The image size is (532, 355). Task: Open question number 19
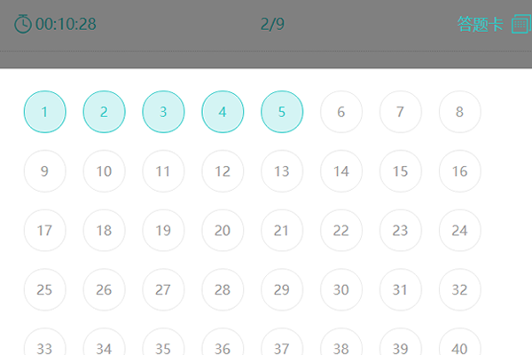(163, 231)
